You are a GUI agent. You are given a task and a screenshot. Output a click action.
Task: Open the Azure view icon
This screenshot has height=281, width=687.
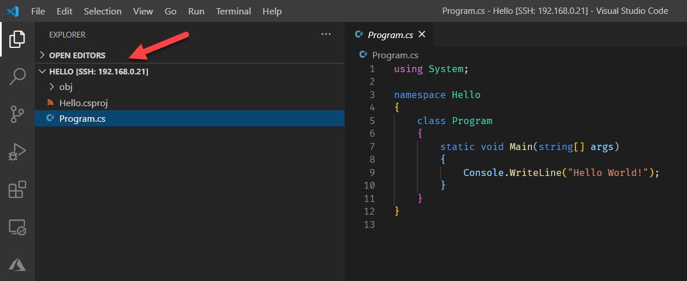coord(17,264)
